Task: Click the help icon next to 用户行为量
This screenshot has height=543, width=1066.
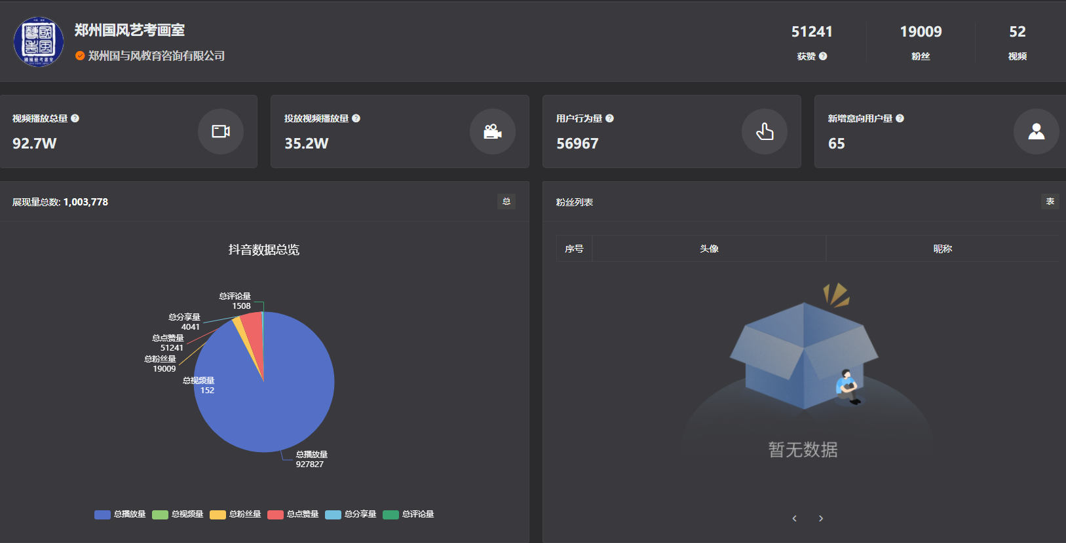Action: click(x=609, y=118)
